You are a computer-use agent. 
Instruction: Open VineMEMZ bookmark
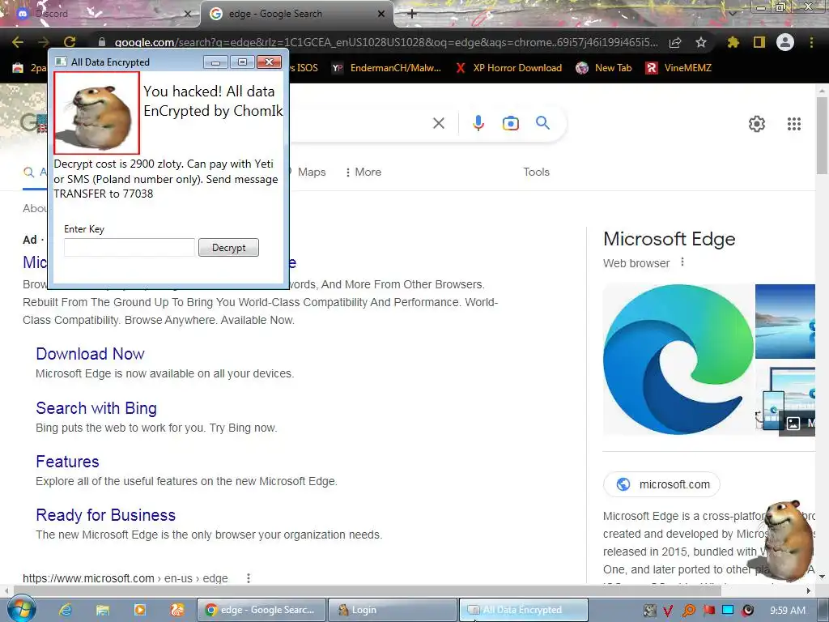point(679,68)
